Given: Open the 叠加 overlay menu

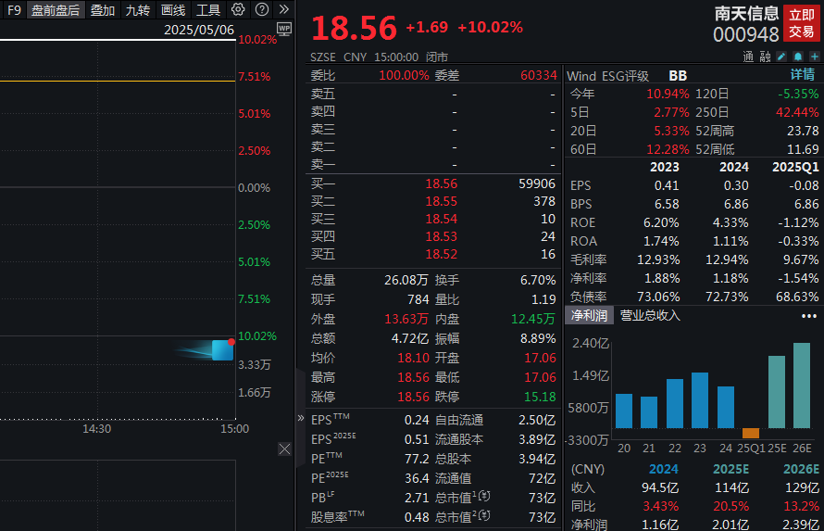Looking at the screenshot, I should (103, 10).
